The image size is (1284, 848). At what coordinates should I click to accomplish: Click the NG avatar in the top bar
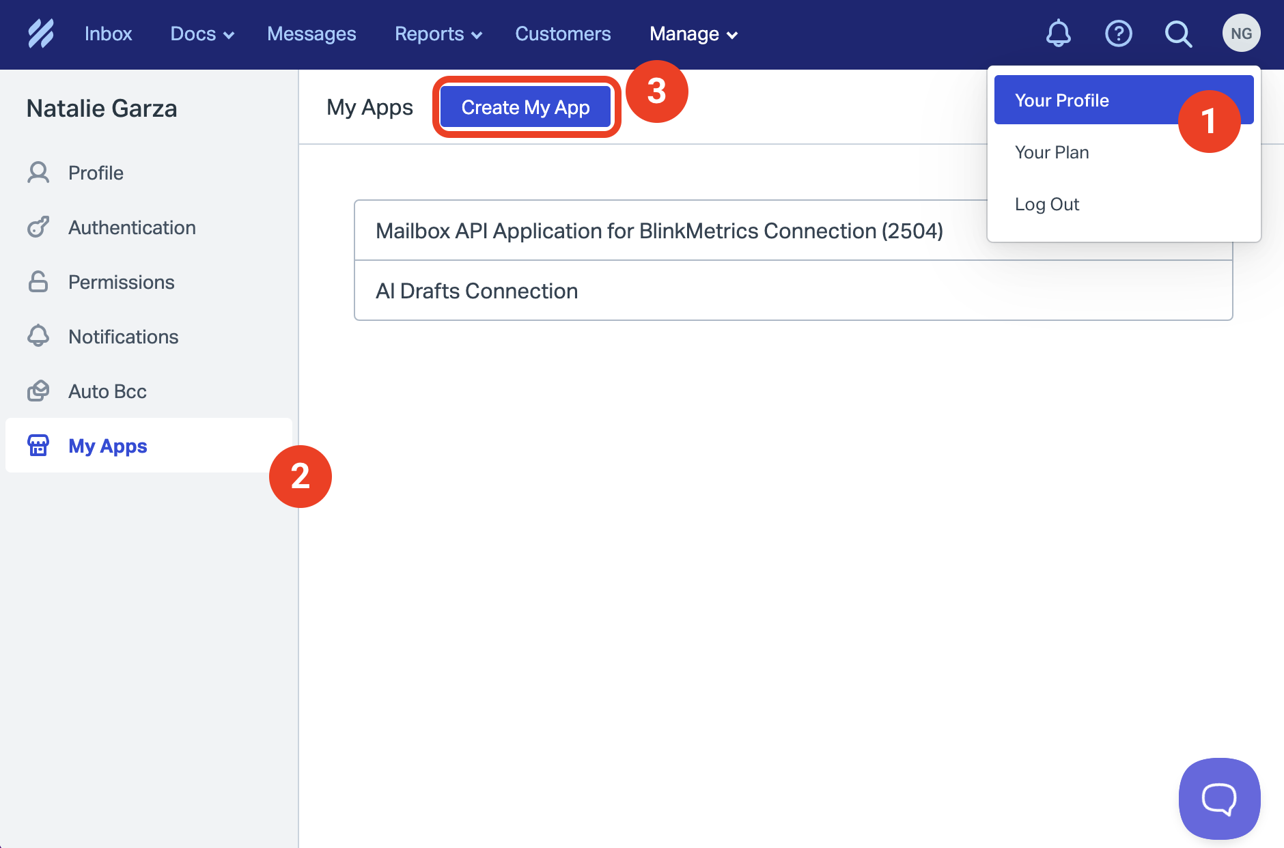pyautogui.click(x=1242, y=32)
